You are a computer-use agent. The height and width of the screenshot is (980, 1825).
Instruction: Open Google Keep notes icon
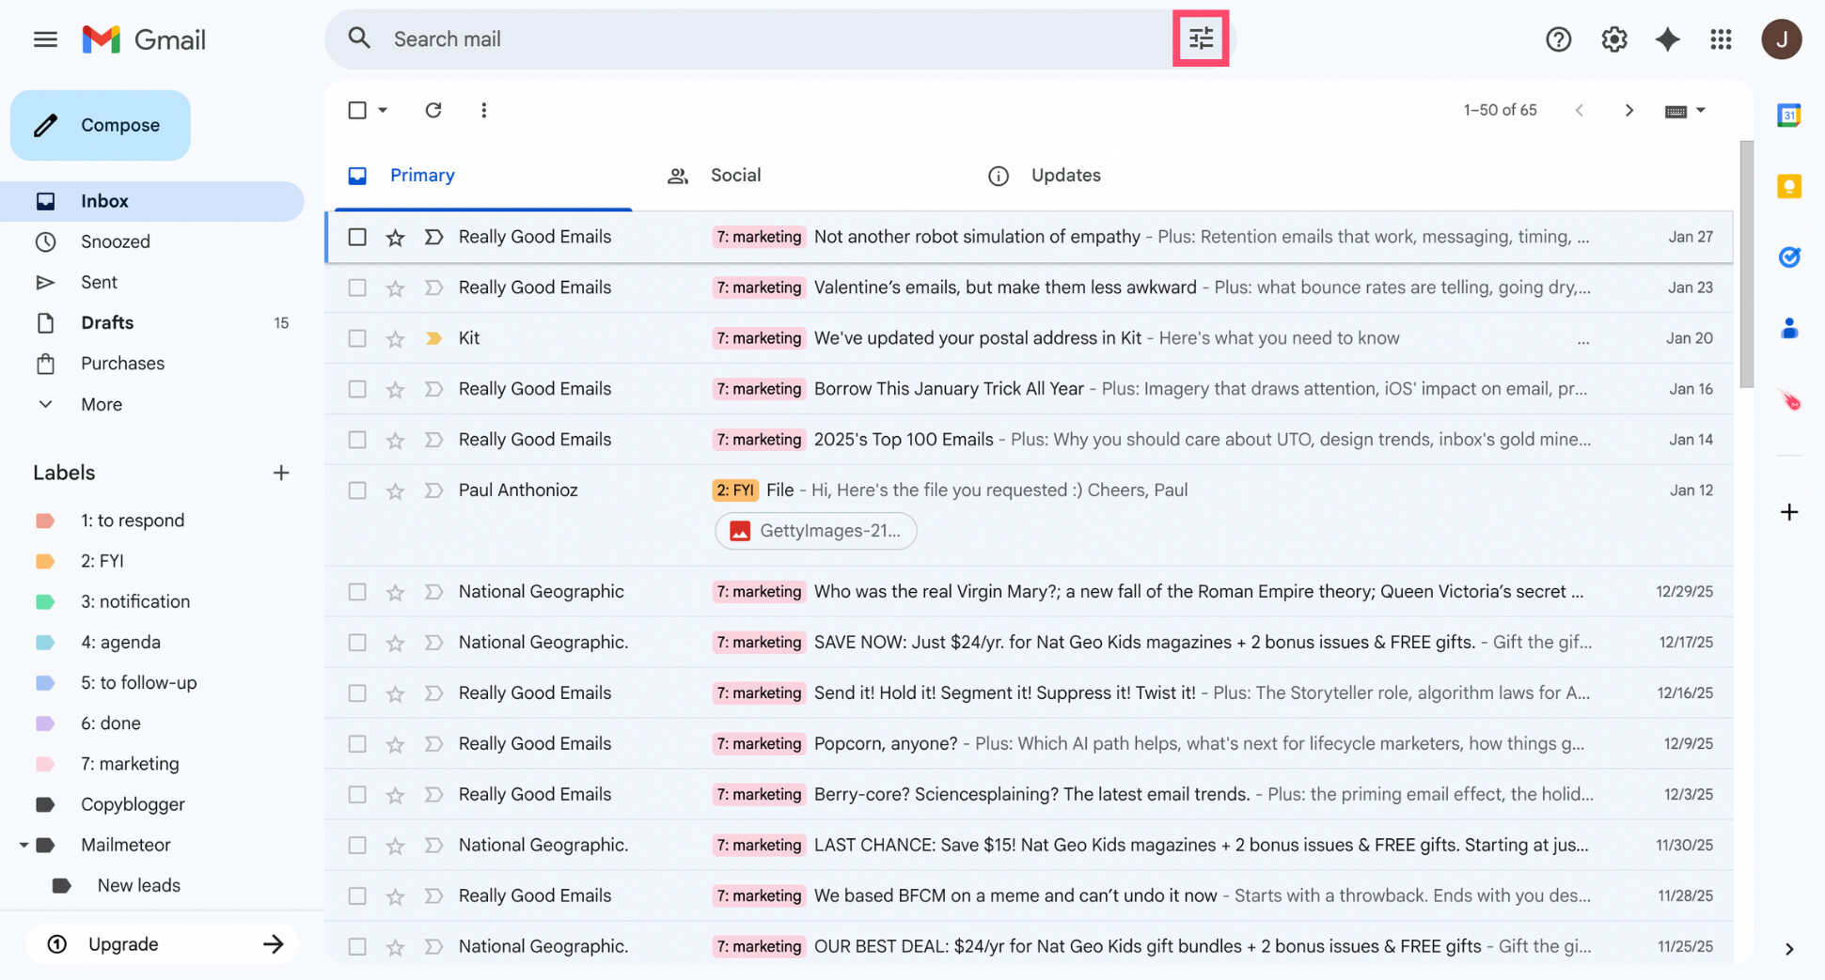click(1789, 186)
